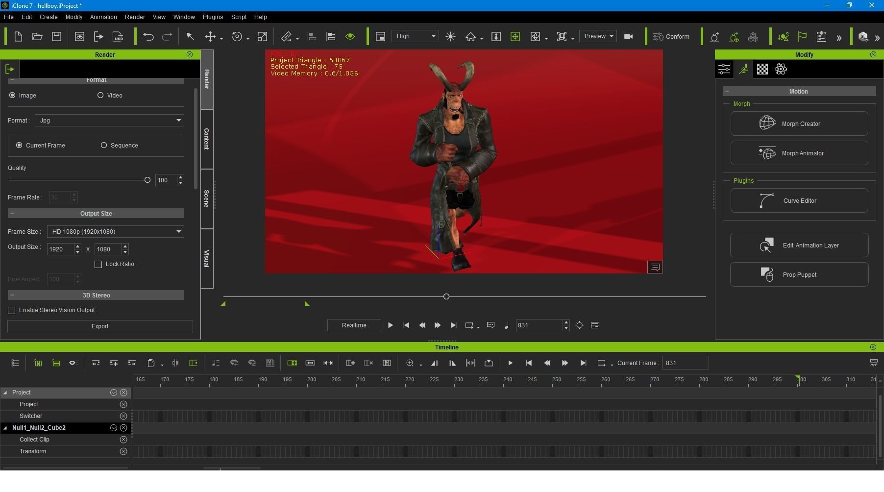Image resolution: width=884 pixels, height=492 pixels.
Task: Collapse the Motion section
Action: point(727,92)
